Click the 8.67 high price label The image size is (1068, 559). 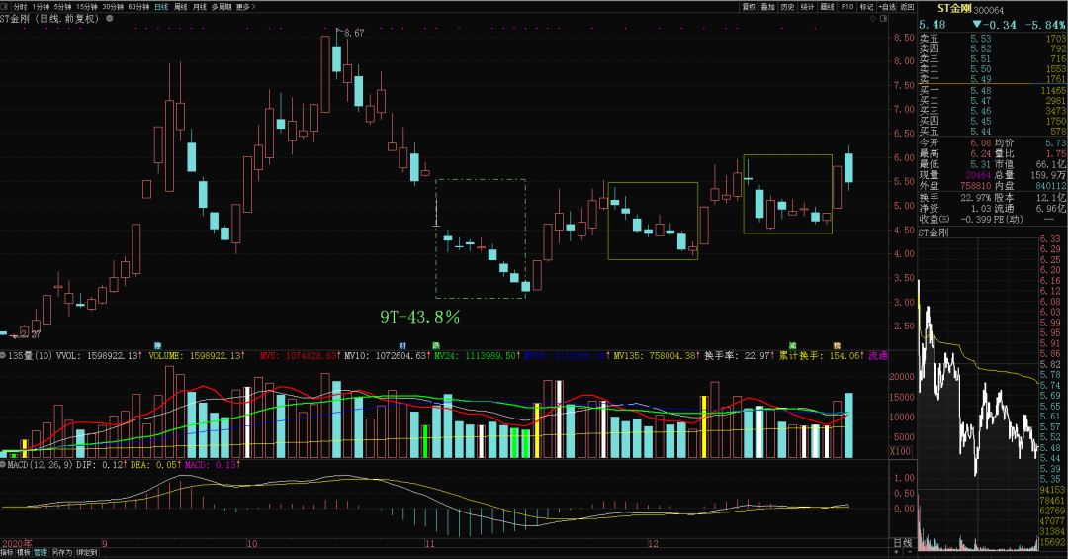(354, 33)
